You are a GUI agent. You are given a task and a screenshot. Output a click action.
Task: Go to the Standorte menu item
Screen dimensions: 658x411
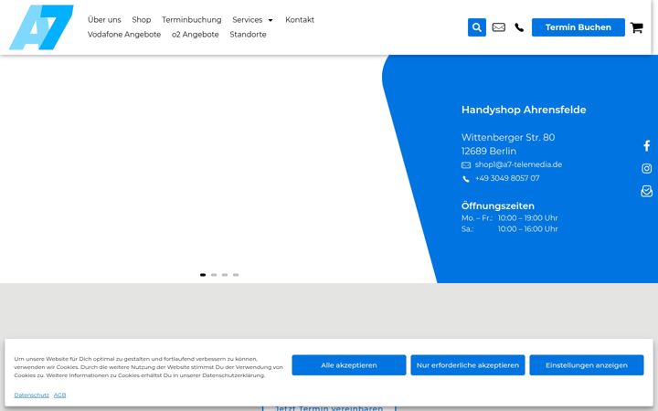tap(248, 35)
